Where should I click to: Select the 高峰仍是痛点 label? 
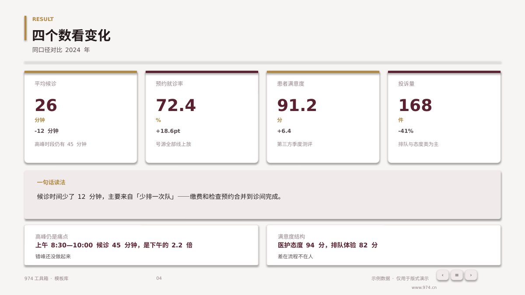click(x=52, y=236)
